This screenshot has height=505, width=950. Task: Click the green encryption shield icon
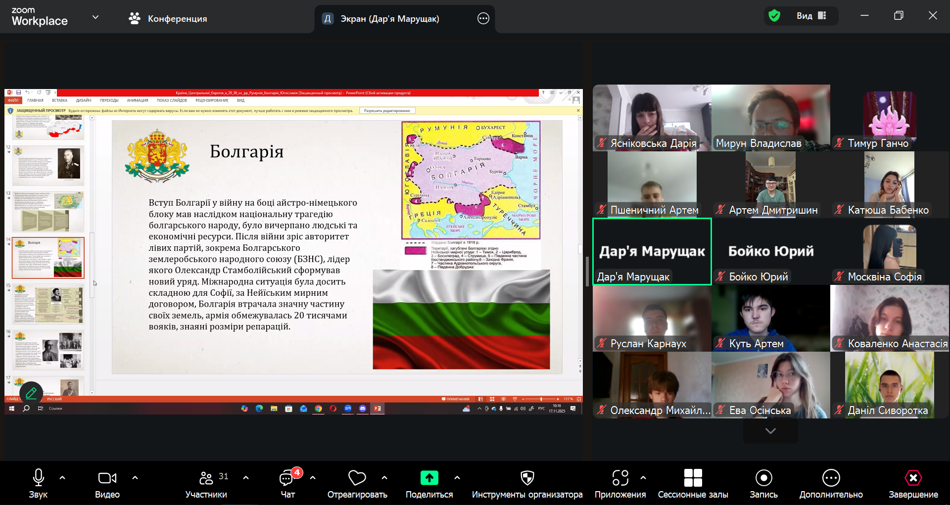point(774,16)
